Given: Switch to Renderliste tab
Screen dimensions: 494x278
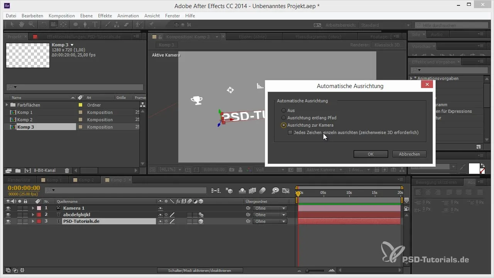Looking at the screenshot, I should [19, 180].
